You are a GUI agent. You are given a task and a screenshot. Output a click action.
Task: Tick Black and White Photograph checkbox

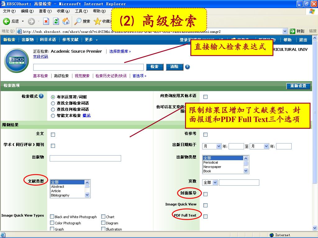[x=52, y=217]
